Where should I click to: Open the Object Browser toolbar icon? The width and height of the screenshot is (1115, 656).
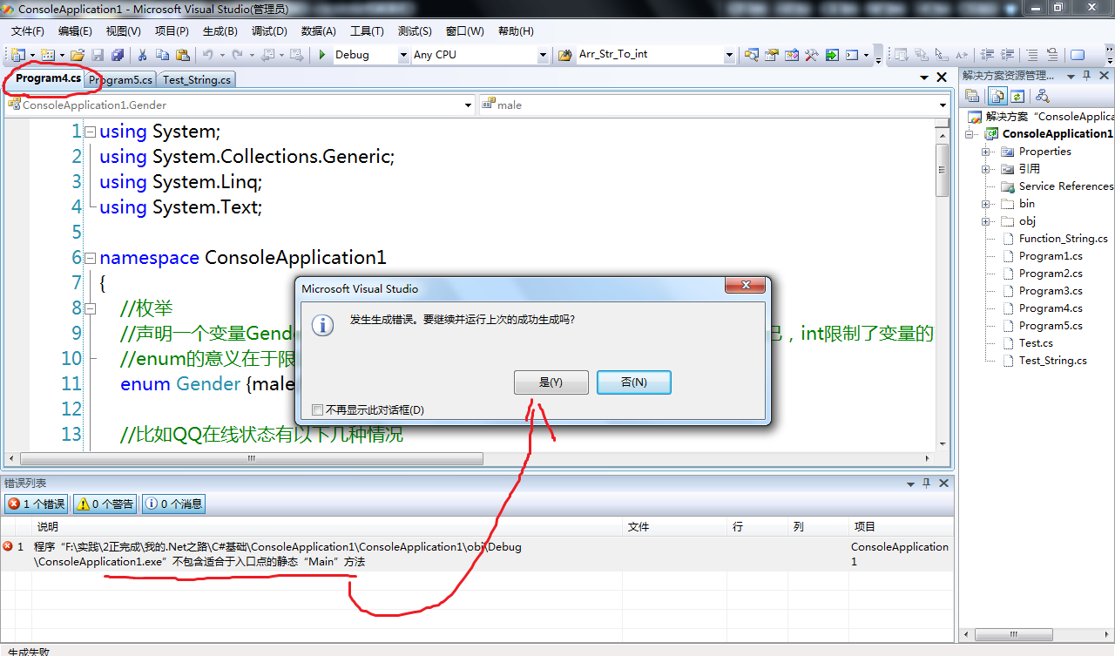click(x=791, y=55)
